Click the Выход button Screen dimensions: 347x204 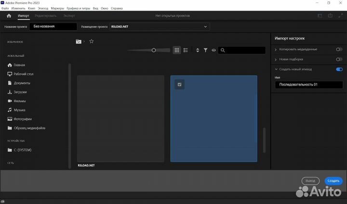click(310, 181)
